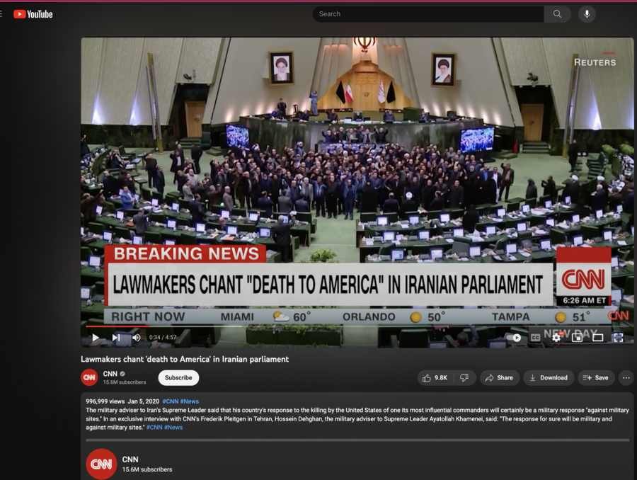
Task: Enter full screen mode
Action: point(619,337)
